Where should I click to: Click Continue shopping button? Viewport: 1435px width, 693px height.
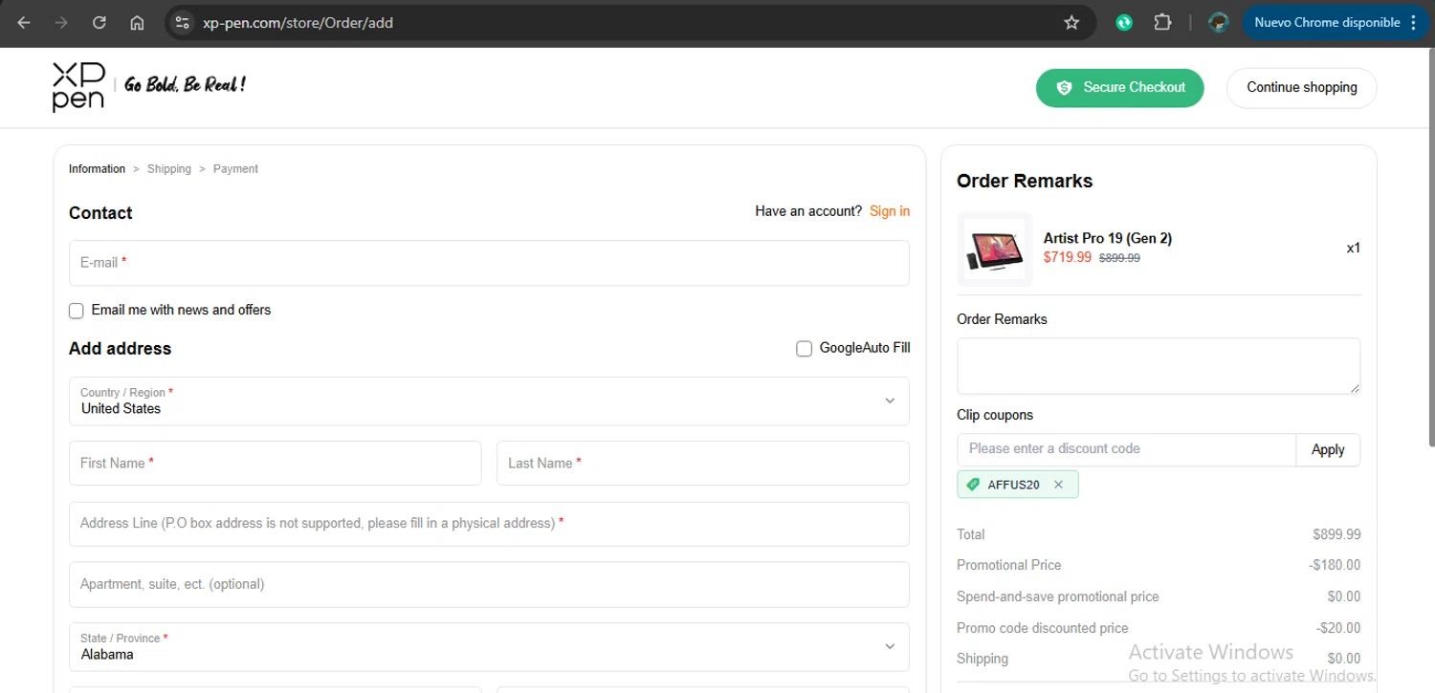[x=1302, y=87]
